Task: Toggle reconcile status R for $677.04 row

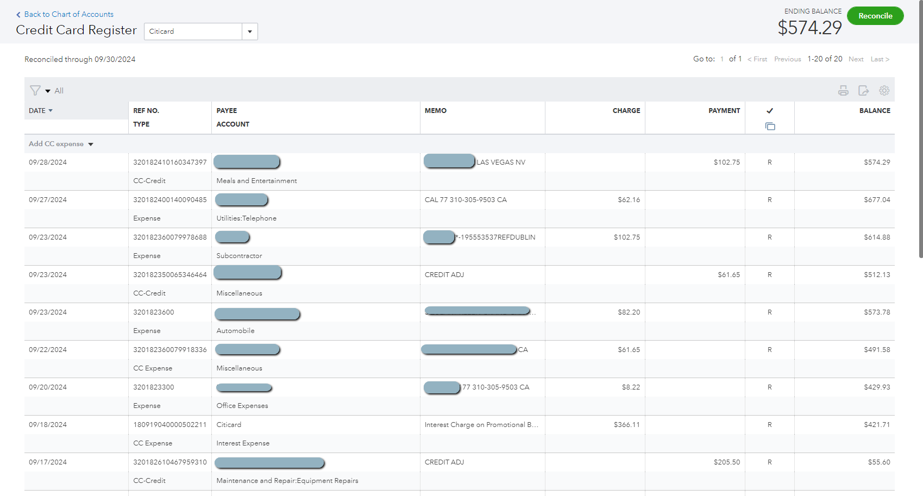Action: (769, 200)
